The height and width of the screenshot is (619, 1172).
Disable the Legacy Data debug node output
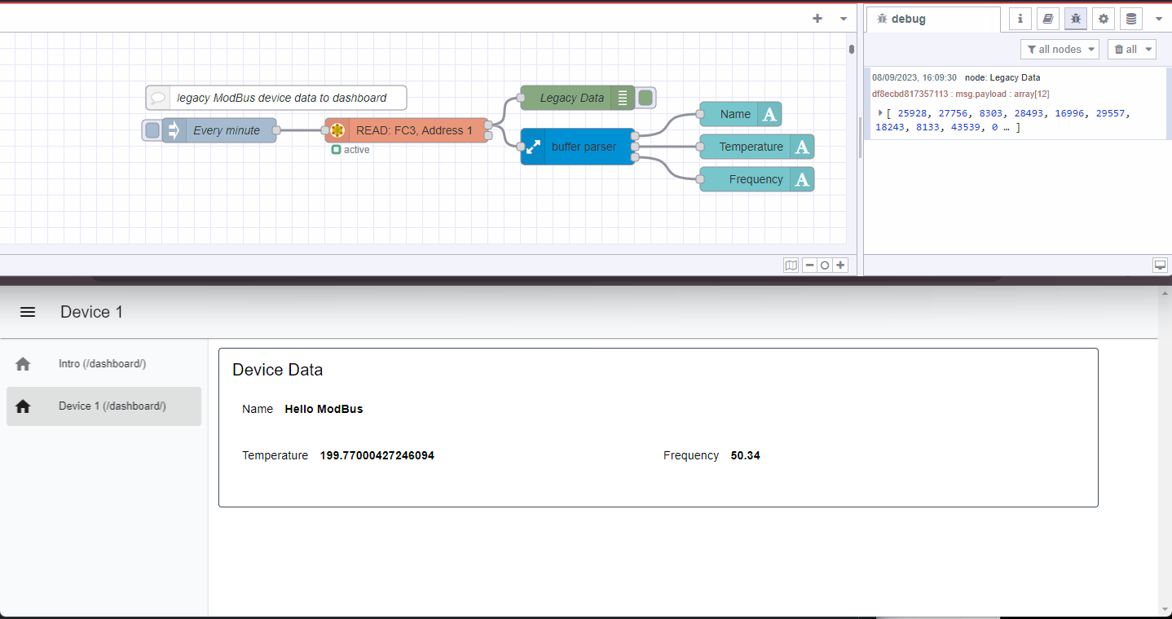click(645, 97)
